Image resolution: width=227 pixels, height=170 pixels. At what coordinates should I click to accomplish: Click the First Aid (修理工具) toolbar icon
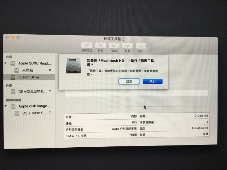click(x=87, y=45)
